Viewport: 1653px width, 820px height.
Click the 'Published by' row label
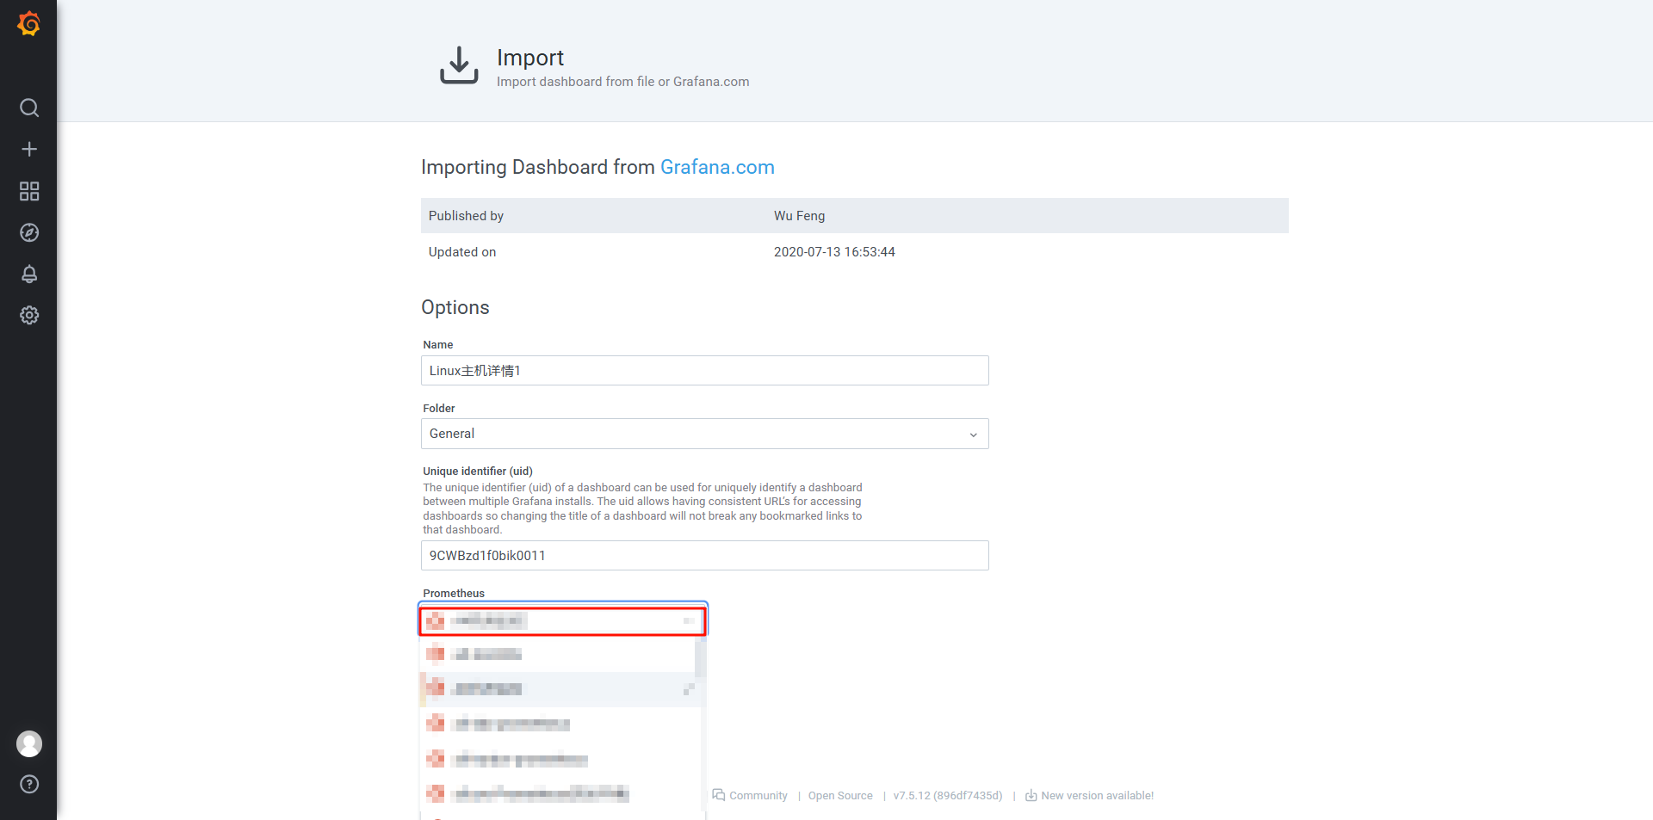coord(466,216)
